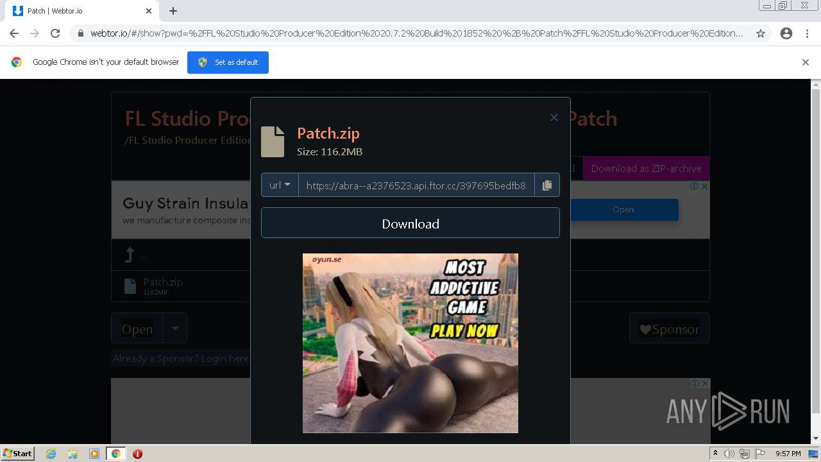Click the Download button in the Patch.zip dialog
The width and height of the screenshot is (821, 462).
(x=410, y=223)
